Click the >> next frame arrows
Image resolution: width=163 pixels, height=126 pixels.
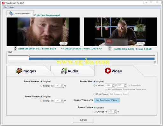(100, 49)
